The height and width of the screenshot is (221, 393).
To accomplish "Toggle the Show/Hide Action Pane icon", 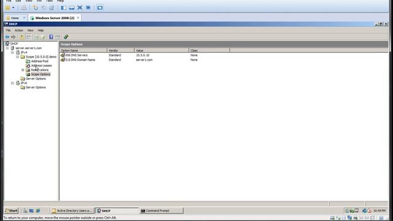I will click(58, 37).
